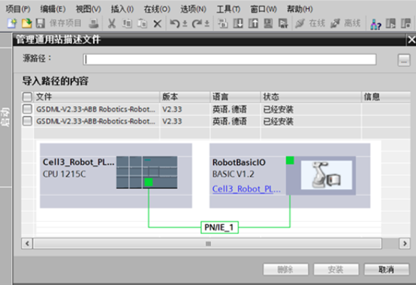Open the Undo history dropdown arrow

(x=185, y=24)
